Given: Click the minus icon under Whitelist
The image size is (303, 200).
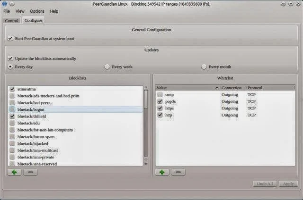Looking at the screenshot, I should [178, 172].
